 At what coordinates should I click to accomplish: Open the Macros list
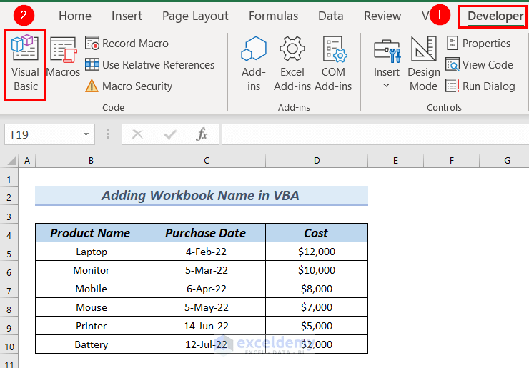(63, 57)
